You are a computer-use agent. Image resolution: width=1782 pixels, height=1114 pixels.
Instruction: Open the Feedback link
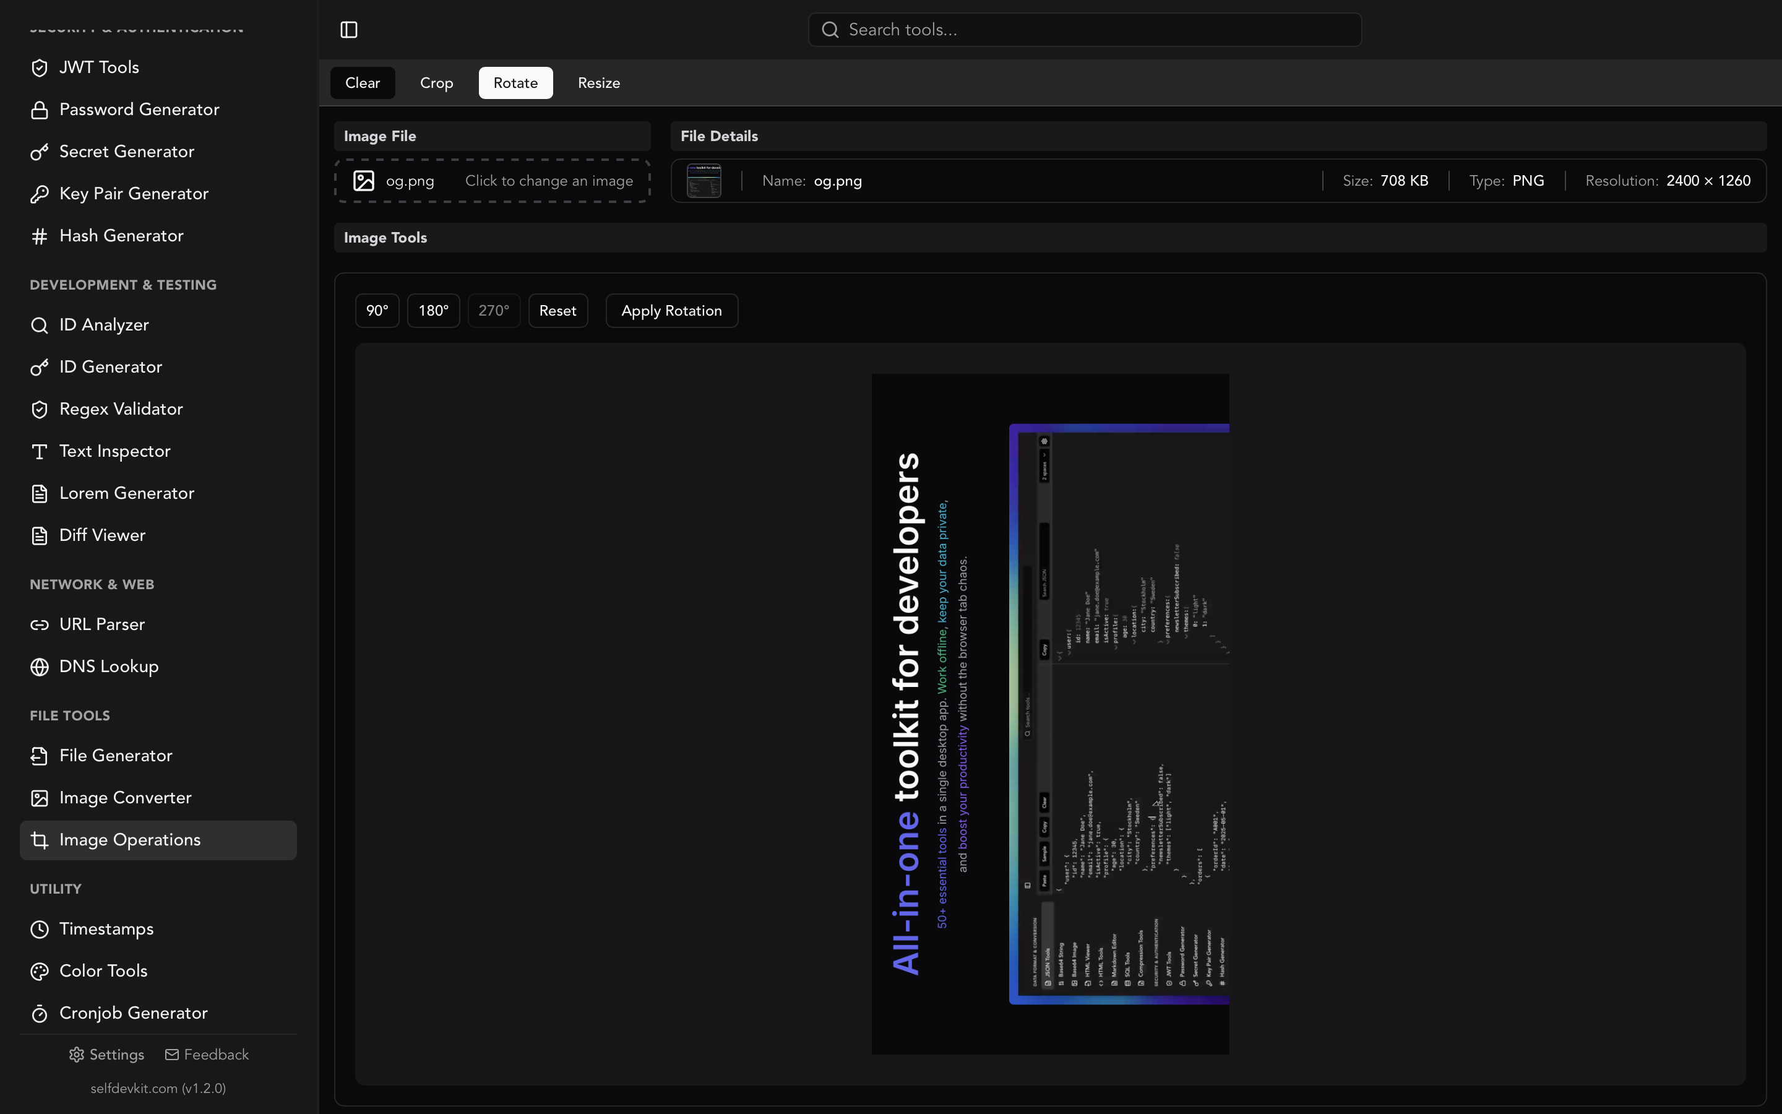click(x=207, y=1055)
